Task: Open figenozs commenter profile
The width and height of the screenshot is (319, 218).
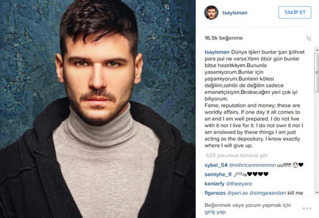Action: [215, 193]
